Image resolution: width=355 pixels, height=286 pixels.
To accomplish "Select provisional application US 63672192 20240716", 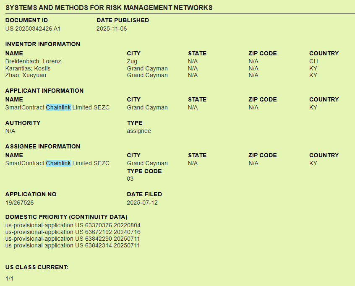I will 73,232.
